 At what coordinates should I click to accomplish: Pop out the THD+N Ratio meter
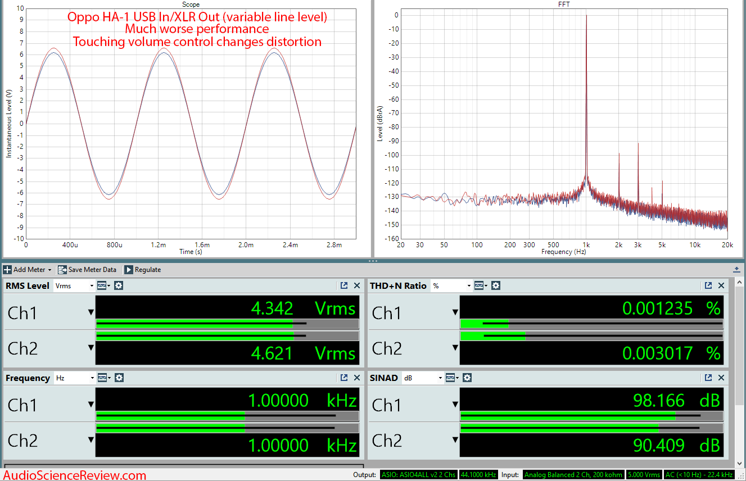[708, 285]
